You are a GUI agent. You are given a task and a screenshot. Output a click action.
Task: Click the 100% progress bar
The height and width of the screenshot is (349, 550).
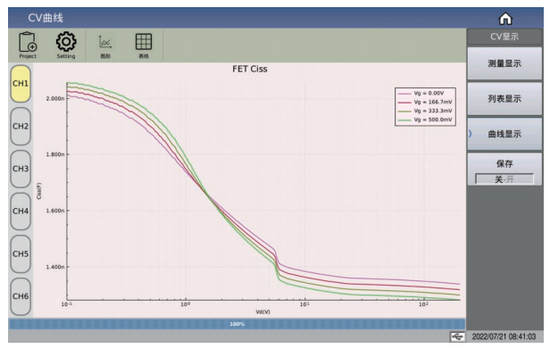click(x=237, y=324)
